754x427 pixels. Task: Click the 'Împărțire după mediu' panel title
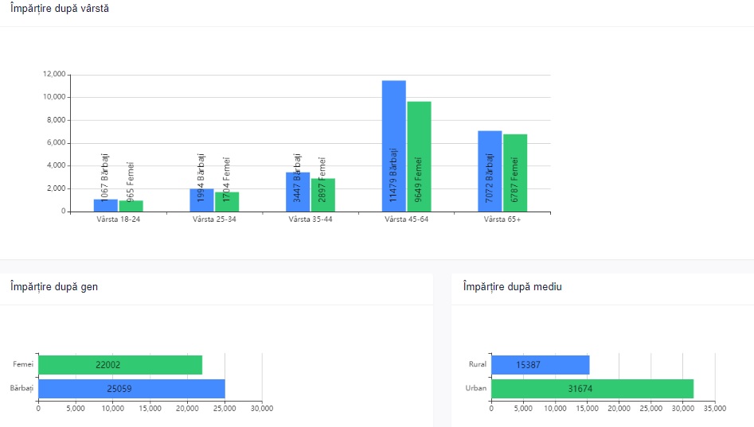pyautogui.click(x=512, y=286)
